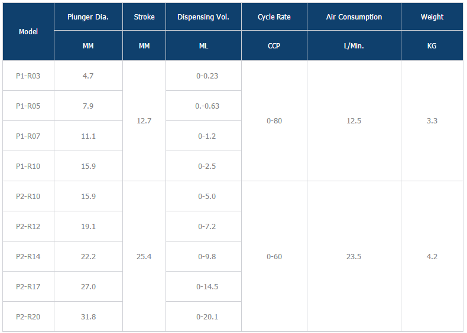The image size is (467, 333).
Task: Click the Weight column header
Action: tap(432, 17)
